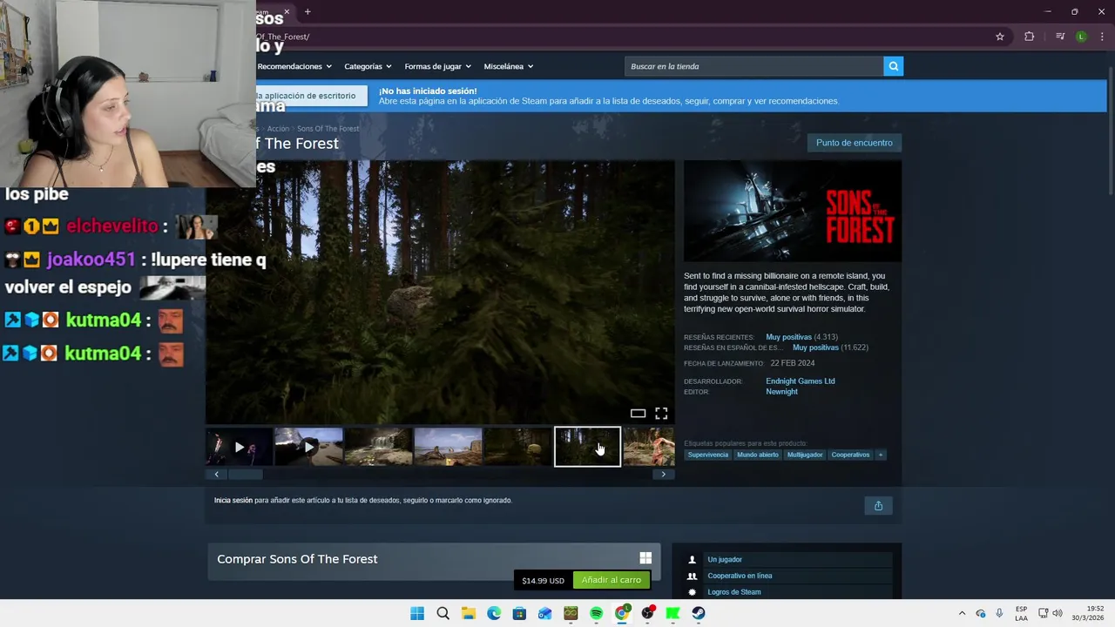The height and width of the screenshot is (627, 1115).
Task: Open the Miscelánea dropdown
Action: [509, 66]
